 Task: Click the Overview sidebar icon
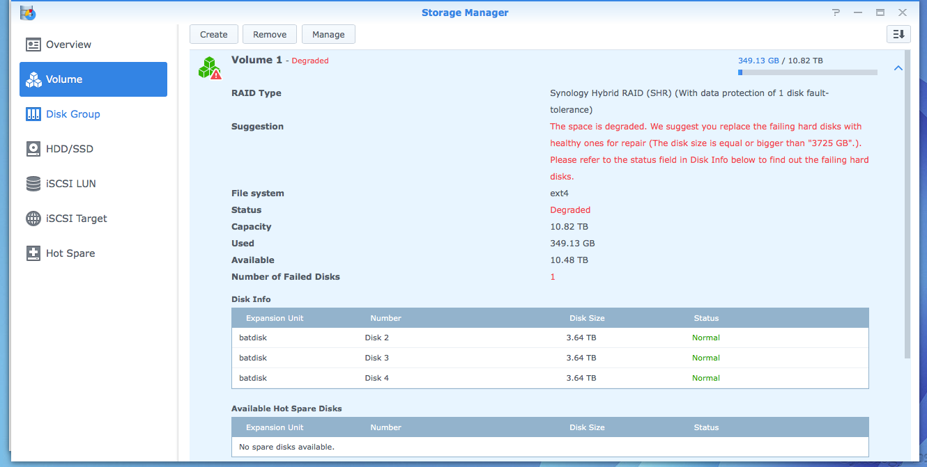[33, 45]
